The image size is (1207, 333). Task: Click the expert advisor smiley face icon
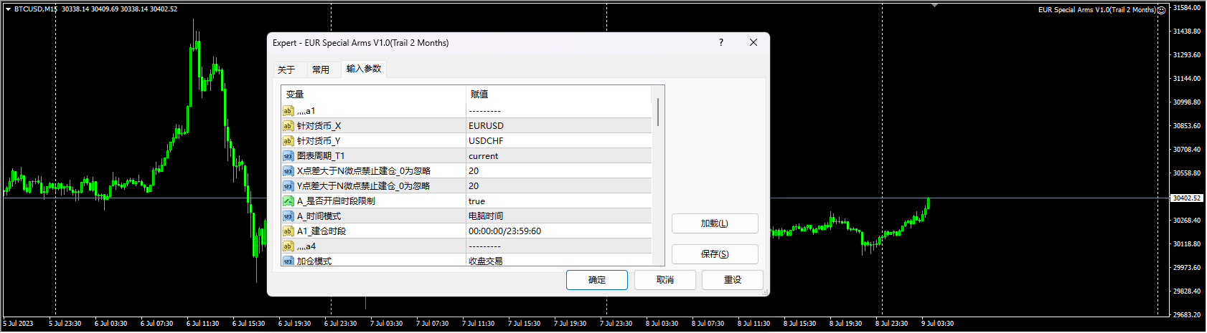[1162, 10]
